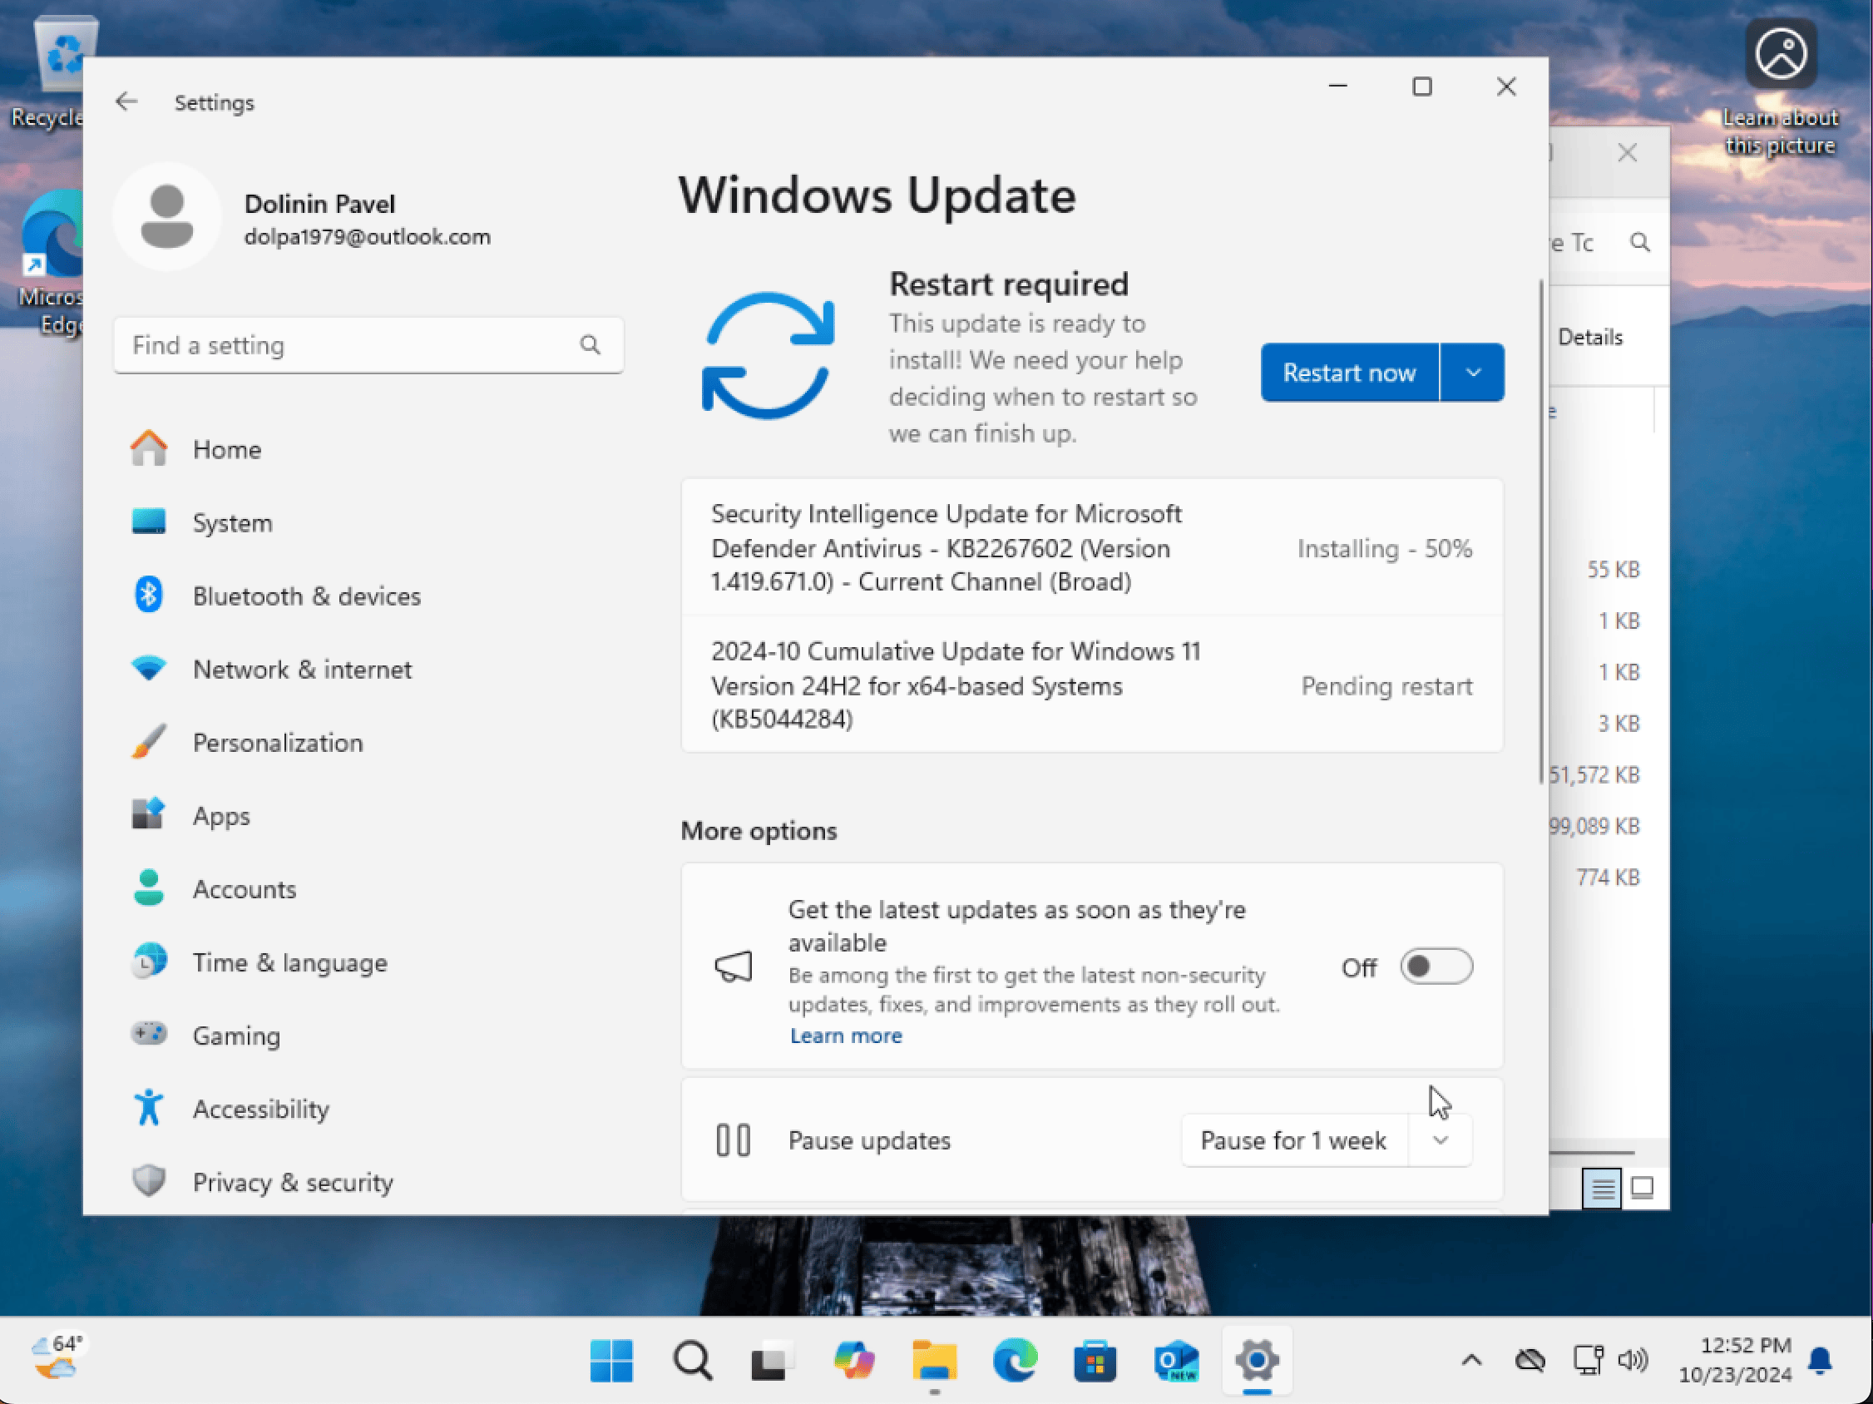Switch to details list view in Explorer

point(1601,1188)
